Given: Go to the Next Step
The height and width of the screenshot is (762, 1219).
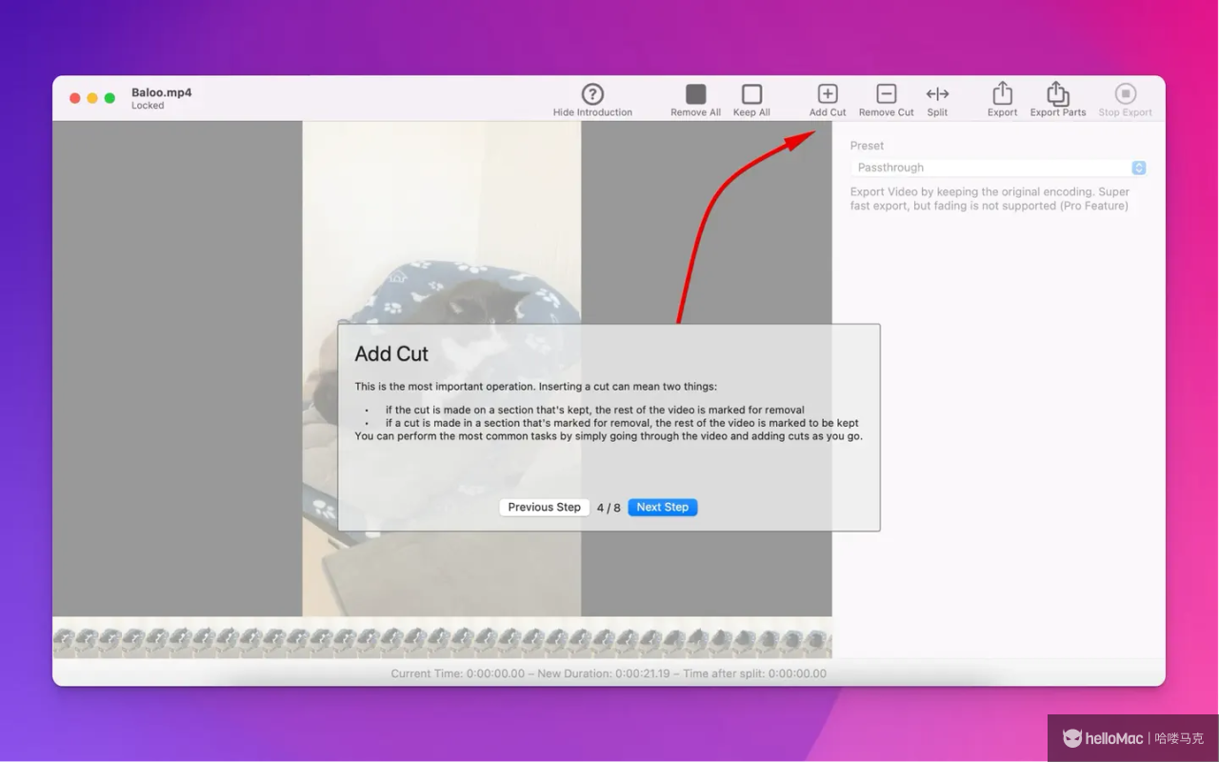Looking at the screenshot, I should [663, 507].
